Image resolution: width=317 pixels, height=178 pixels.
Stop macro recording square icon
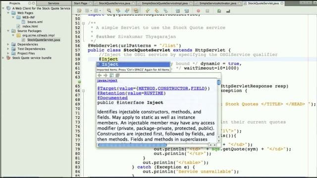pos(207,11)
